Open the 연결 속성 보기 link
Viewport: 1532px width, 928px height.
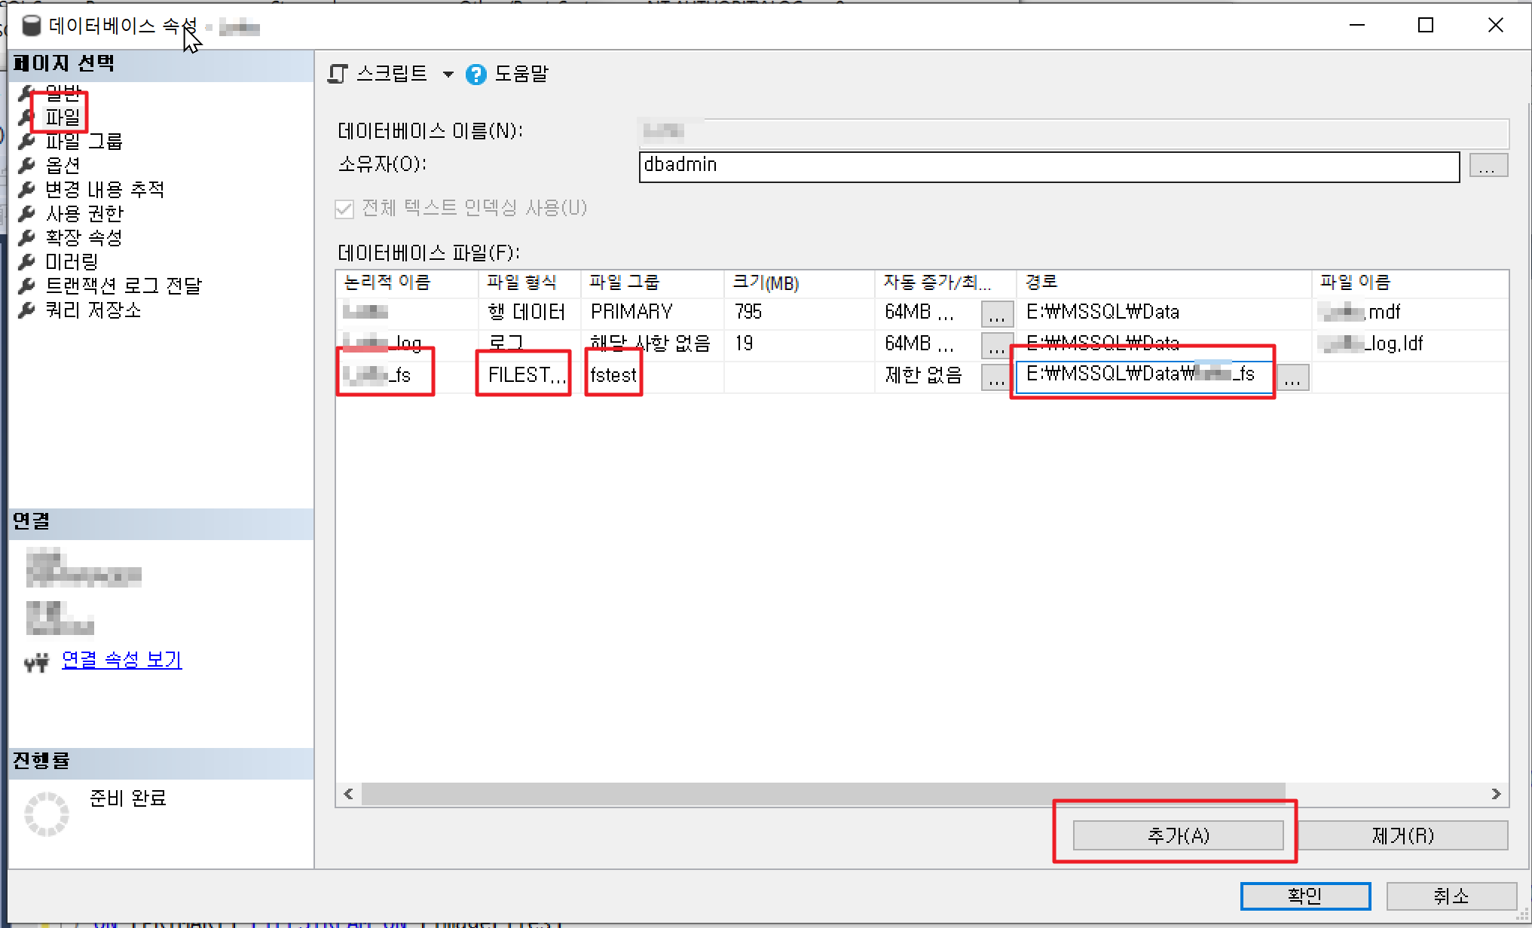point(121,660)
